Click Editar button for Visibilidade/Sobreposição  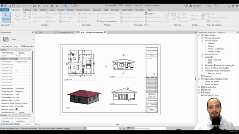click(22, 53)
